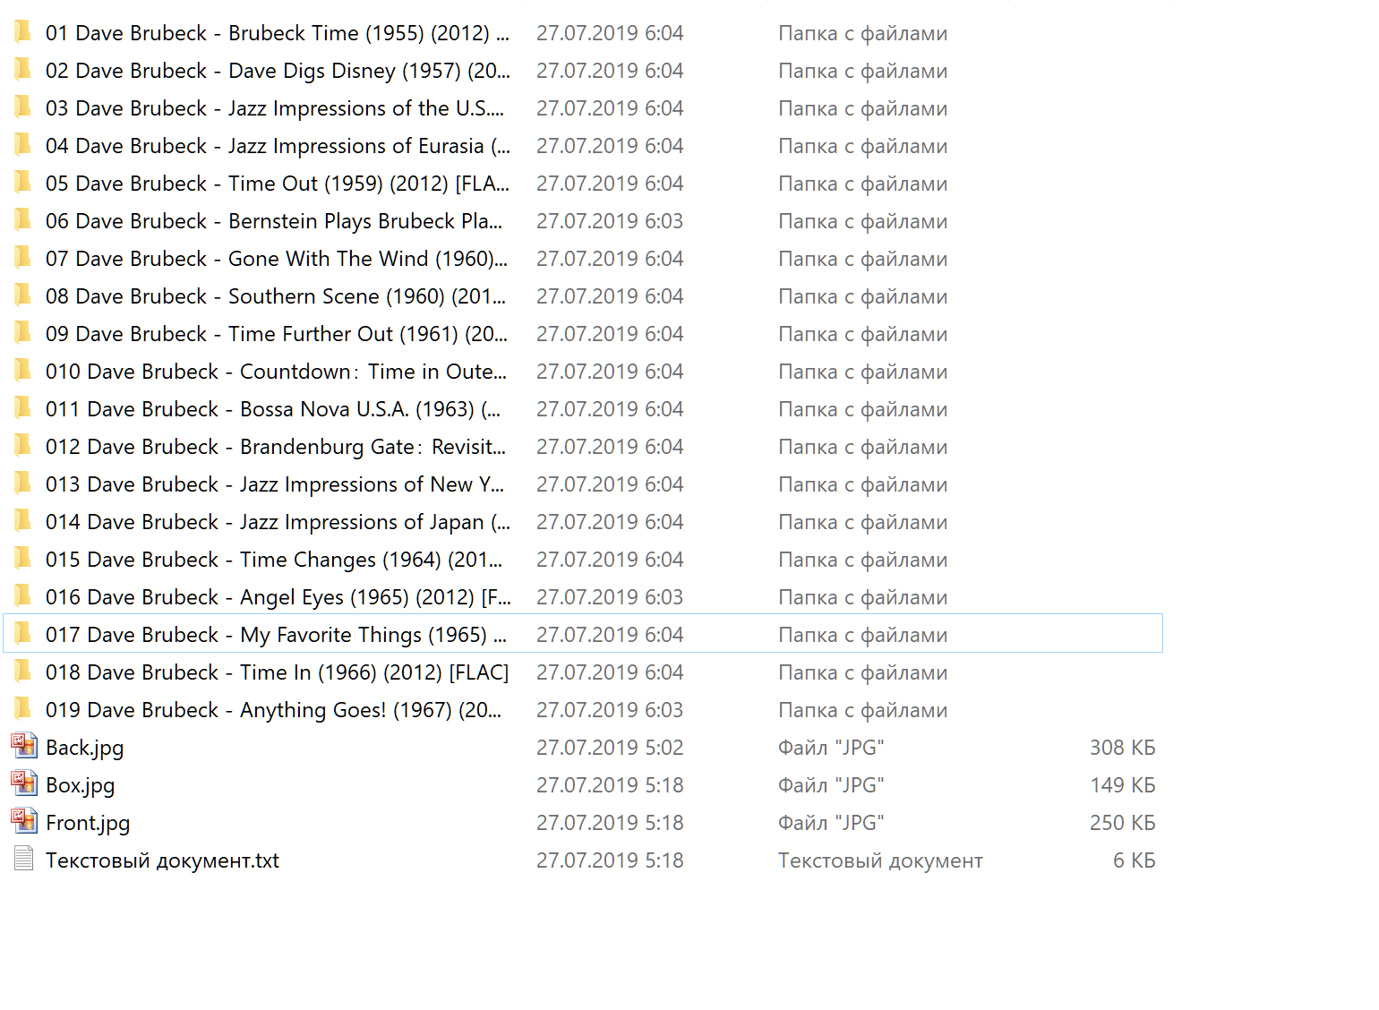Click 'Папка с файлами' in Time Out row
The height and width of the screenshot is (1010, 1379).
pos(863,184)
